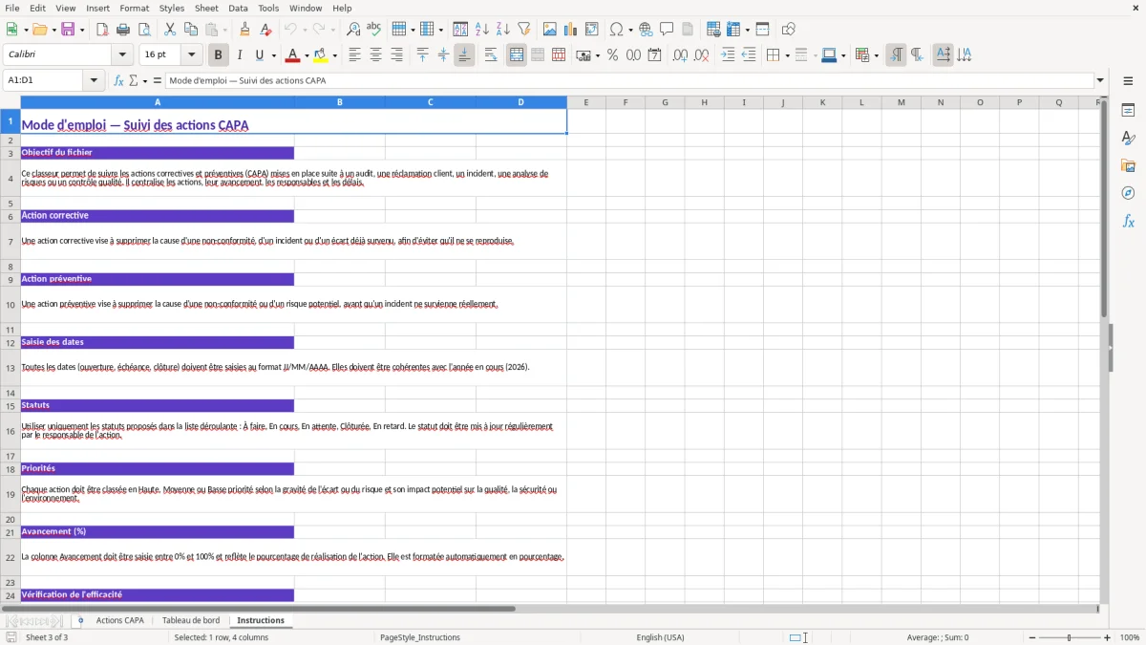Activate the Clone Formatting paintbrush
The height and width of the screenshot is (645, 1146).
[244, 30]
